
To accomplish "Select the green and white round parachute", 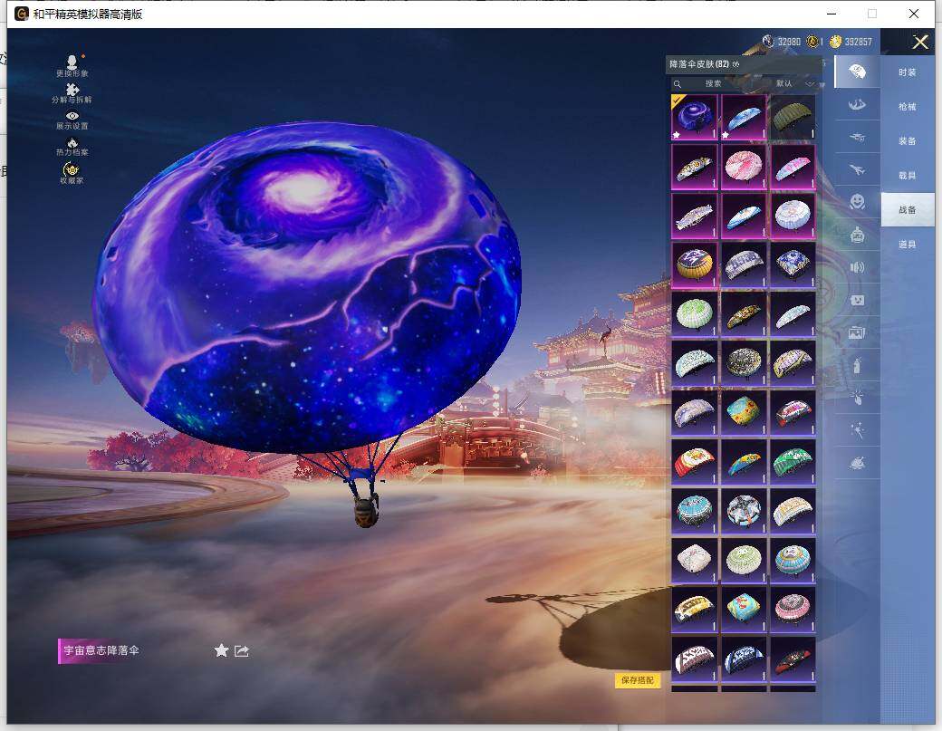I will pyautogui.click(x=694, y=313).
